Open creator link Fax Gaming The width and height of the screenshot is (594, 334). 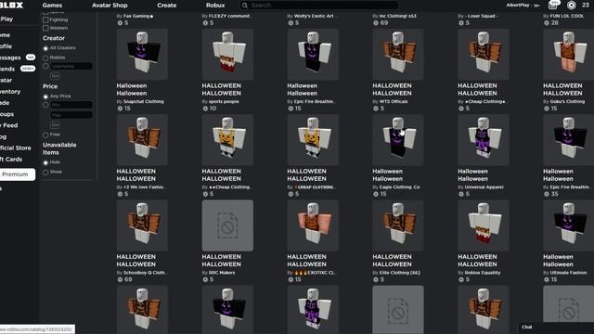coord(138,17)
